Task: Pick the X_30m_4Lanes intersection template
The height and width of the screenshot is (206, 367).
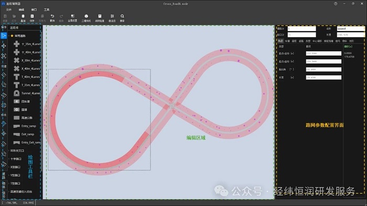Action: coord(27,60)
